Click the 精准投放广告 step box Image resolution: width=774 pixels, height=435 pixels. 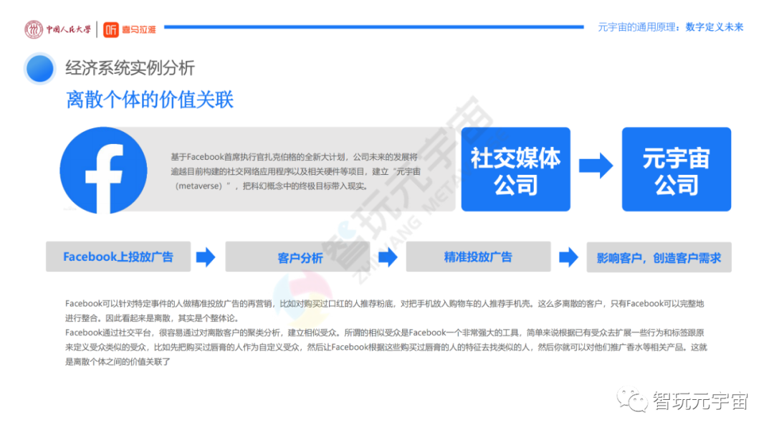point(478,257)
